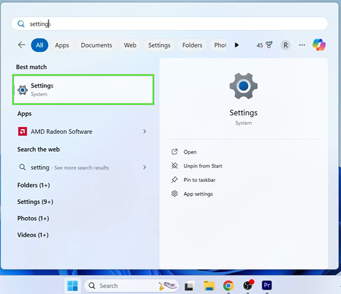Click the Pin to taskbar pin icon
Viewport: 341px width, 294px height.
pos(174,180)
